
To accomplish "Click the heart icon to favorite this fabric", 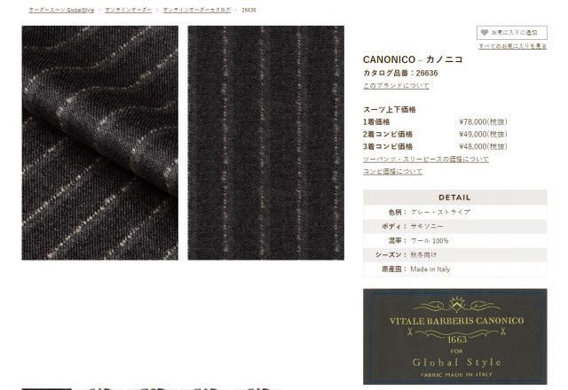I will (x=485, y=33).
